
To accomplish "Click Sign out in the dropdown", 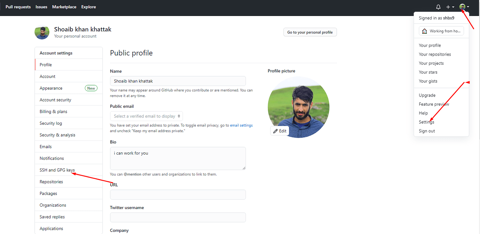I will point(427,131).
